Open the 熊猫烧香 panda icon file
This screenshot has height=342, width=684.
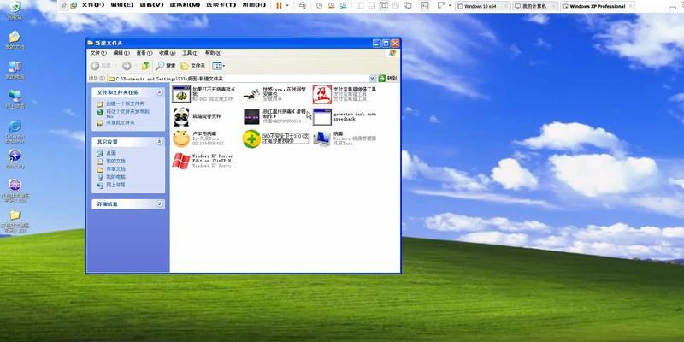(x=181, y=117)
